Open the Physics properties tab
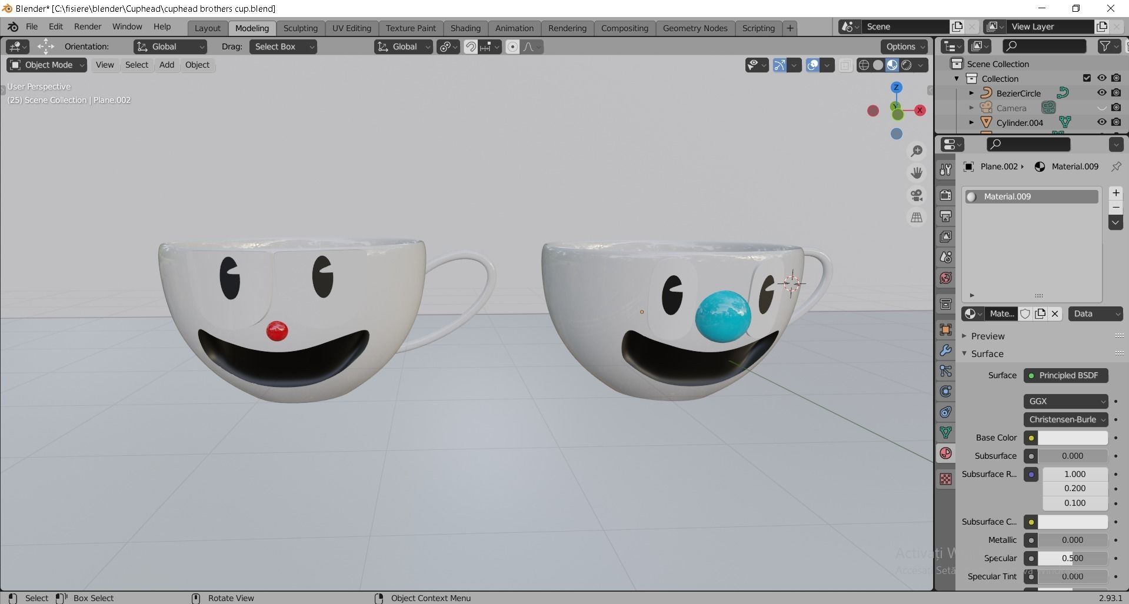This screenshot has width=1129, height=604. click(945, 391)
